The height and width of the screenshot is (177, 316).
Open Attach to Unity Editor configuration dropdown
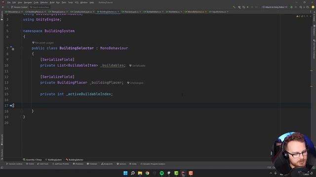coord(275,7)
